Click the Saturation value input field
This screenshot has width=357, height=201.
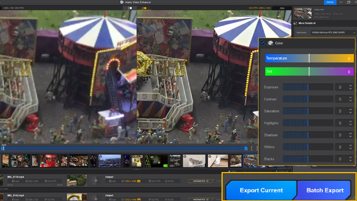340,111
